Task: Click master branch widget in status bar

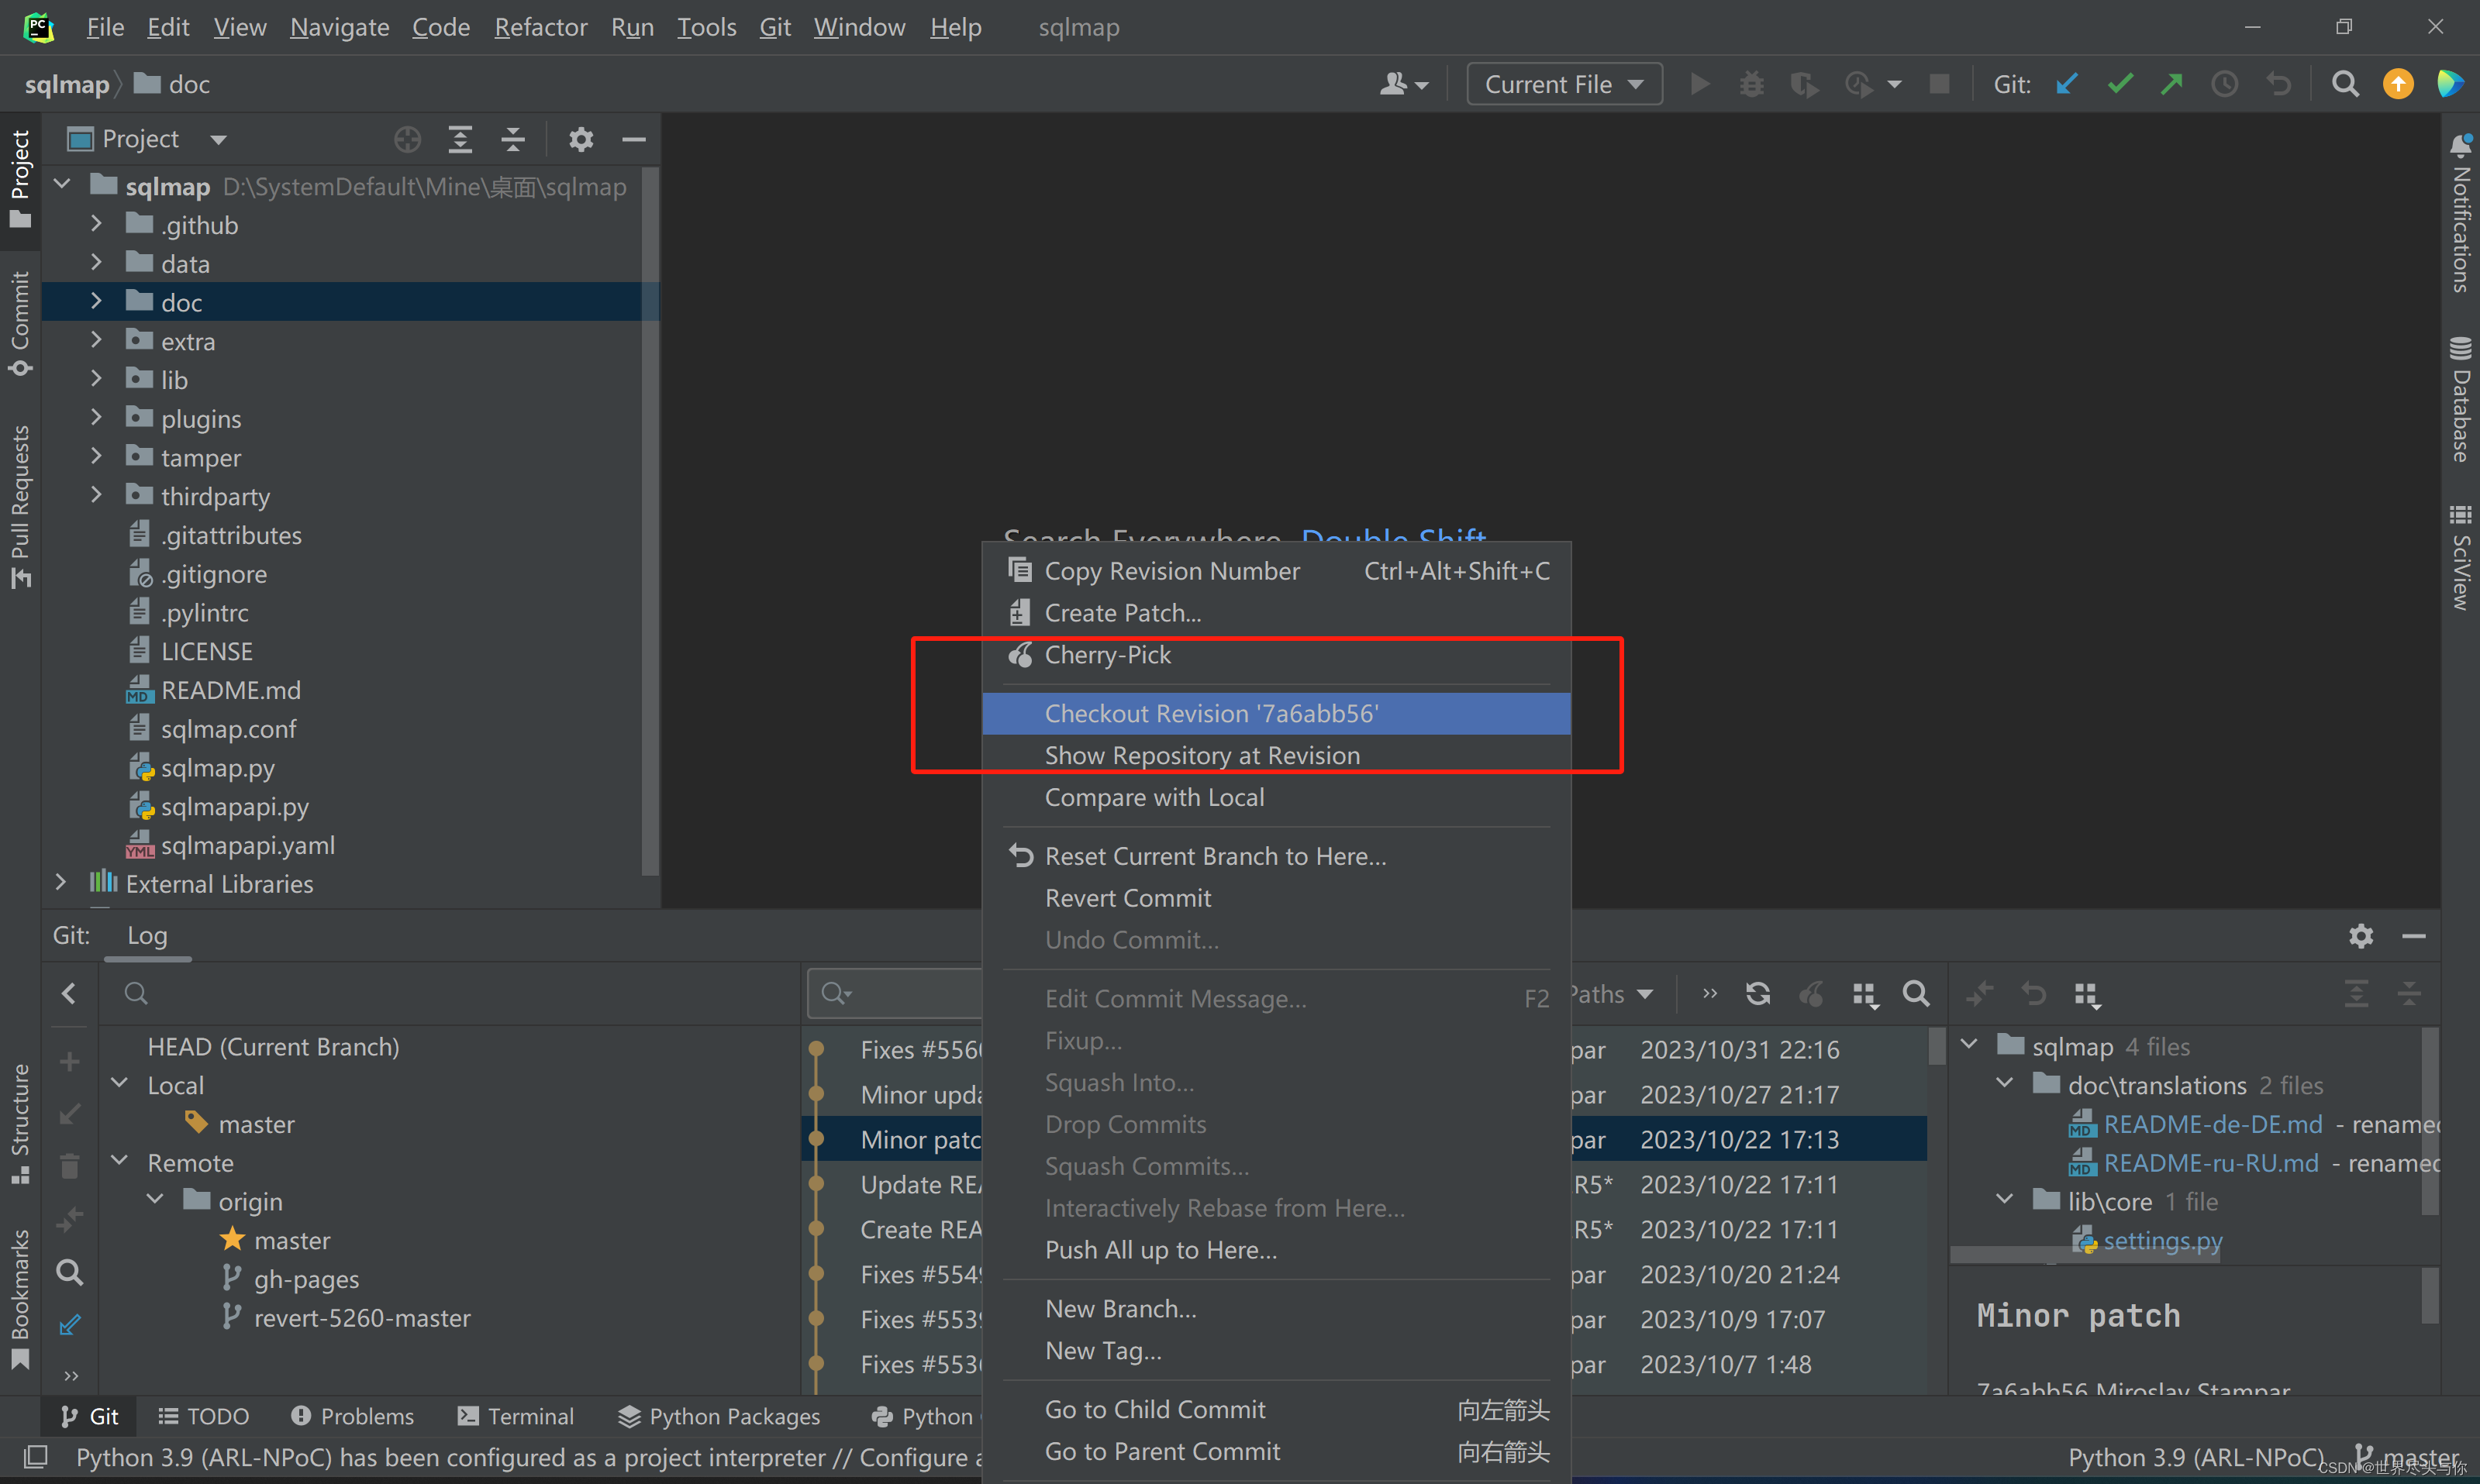Action: click(x=2406, y=1457)
